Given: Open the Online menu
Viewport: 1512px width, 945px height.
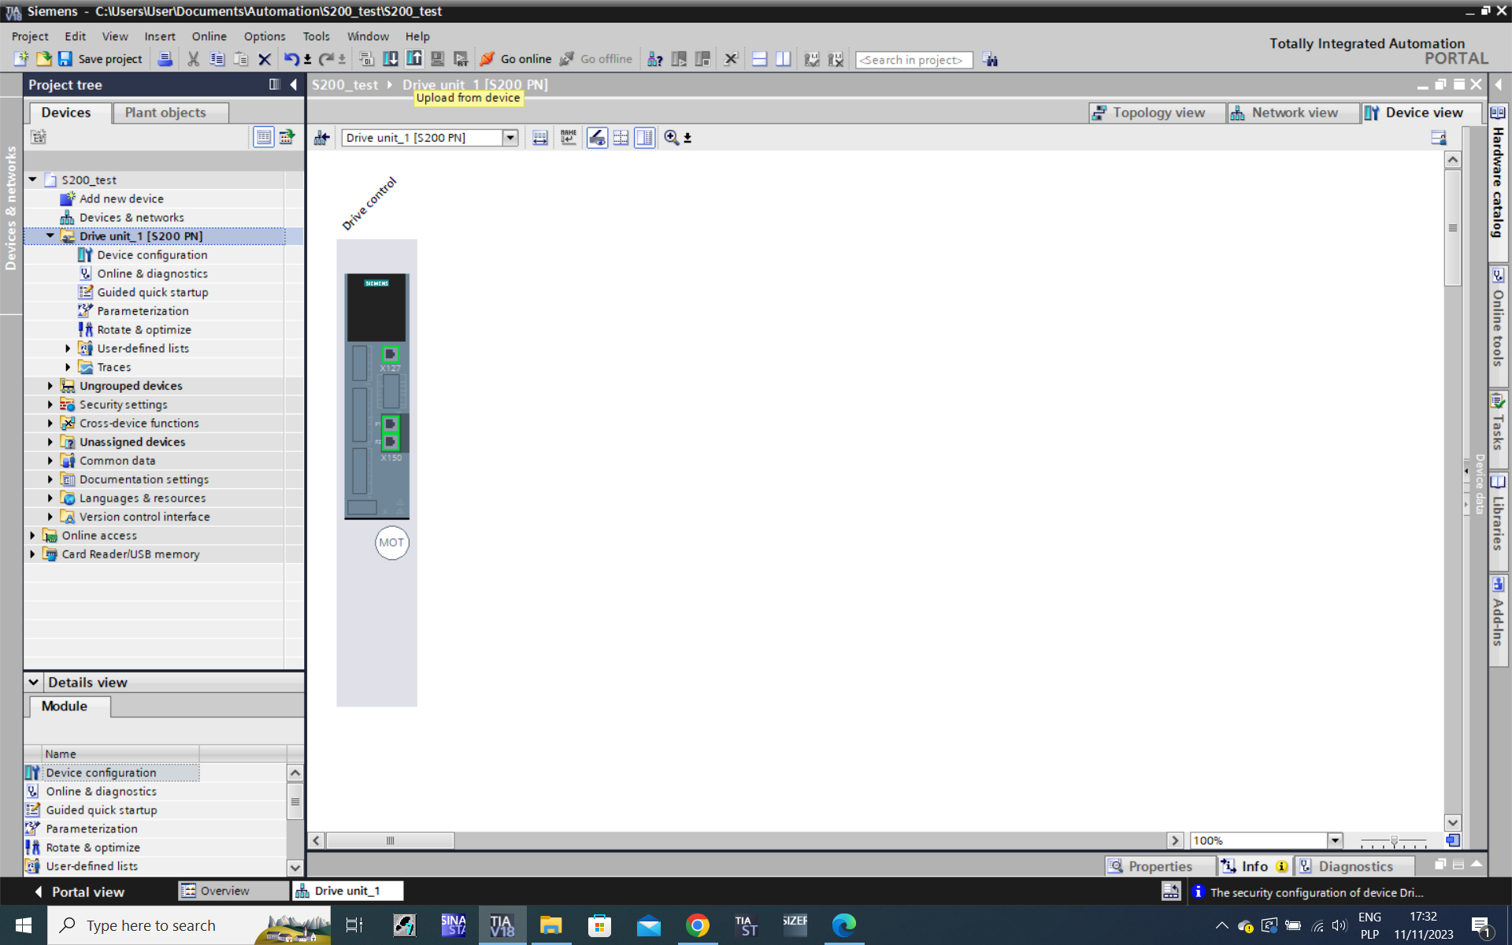Looking at the screenshot, I should [209, 36].
